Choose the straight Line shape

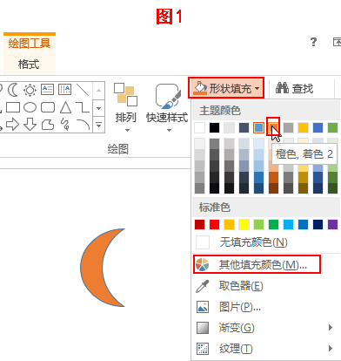[x=83, y=90]
